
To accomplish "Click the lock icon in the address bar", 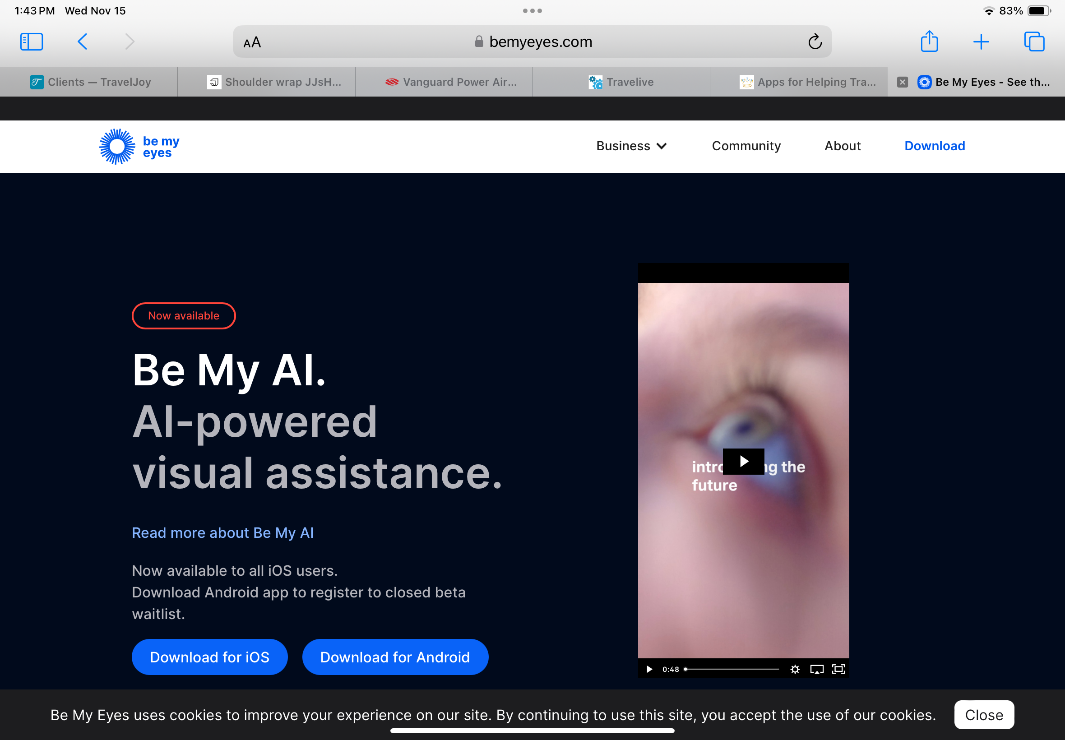I will coord(479,42).
